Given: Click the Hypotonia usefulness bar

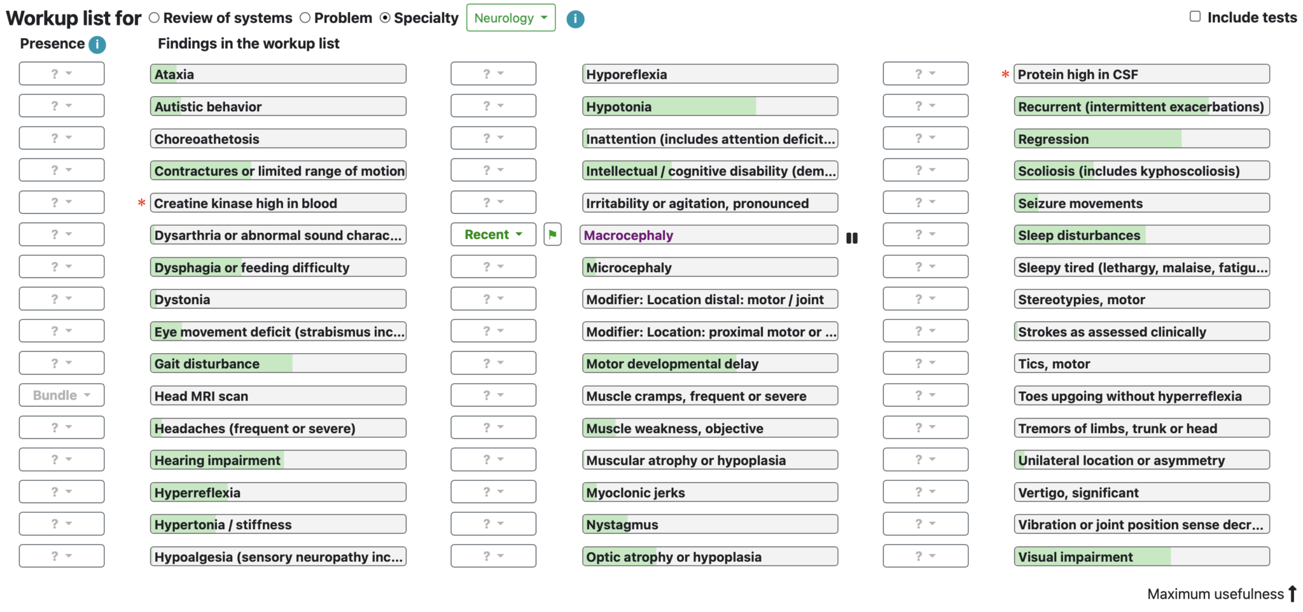Looking at the screenshot, I should coord(710,106).
